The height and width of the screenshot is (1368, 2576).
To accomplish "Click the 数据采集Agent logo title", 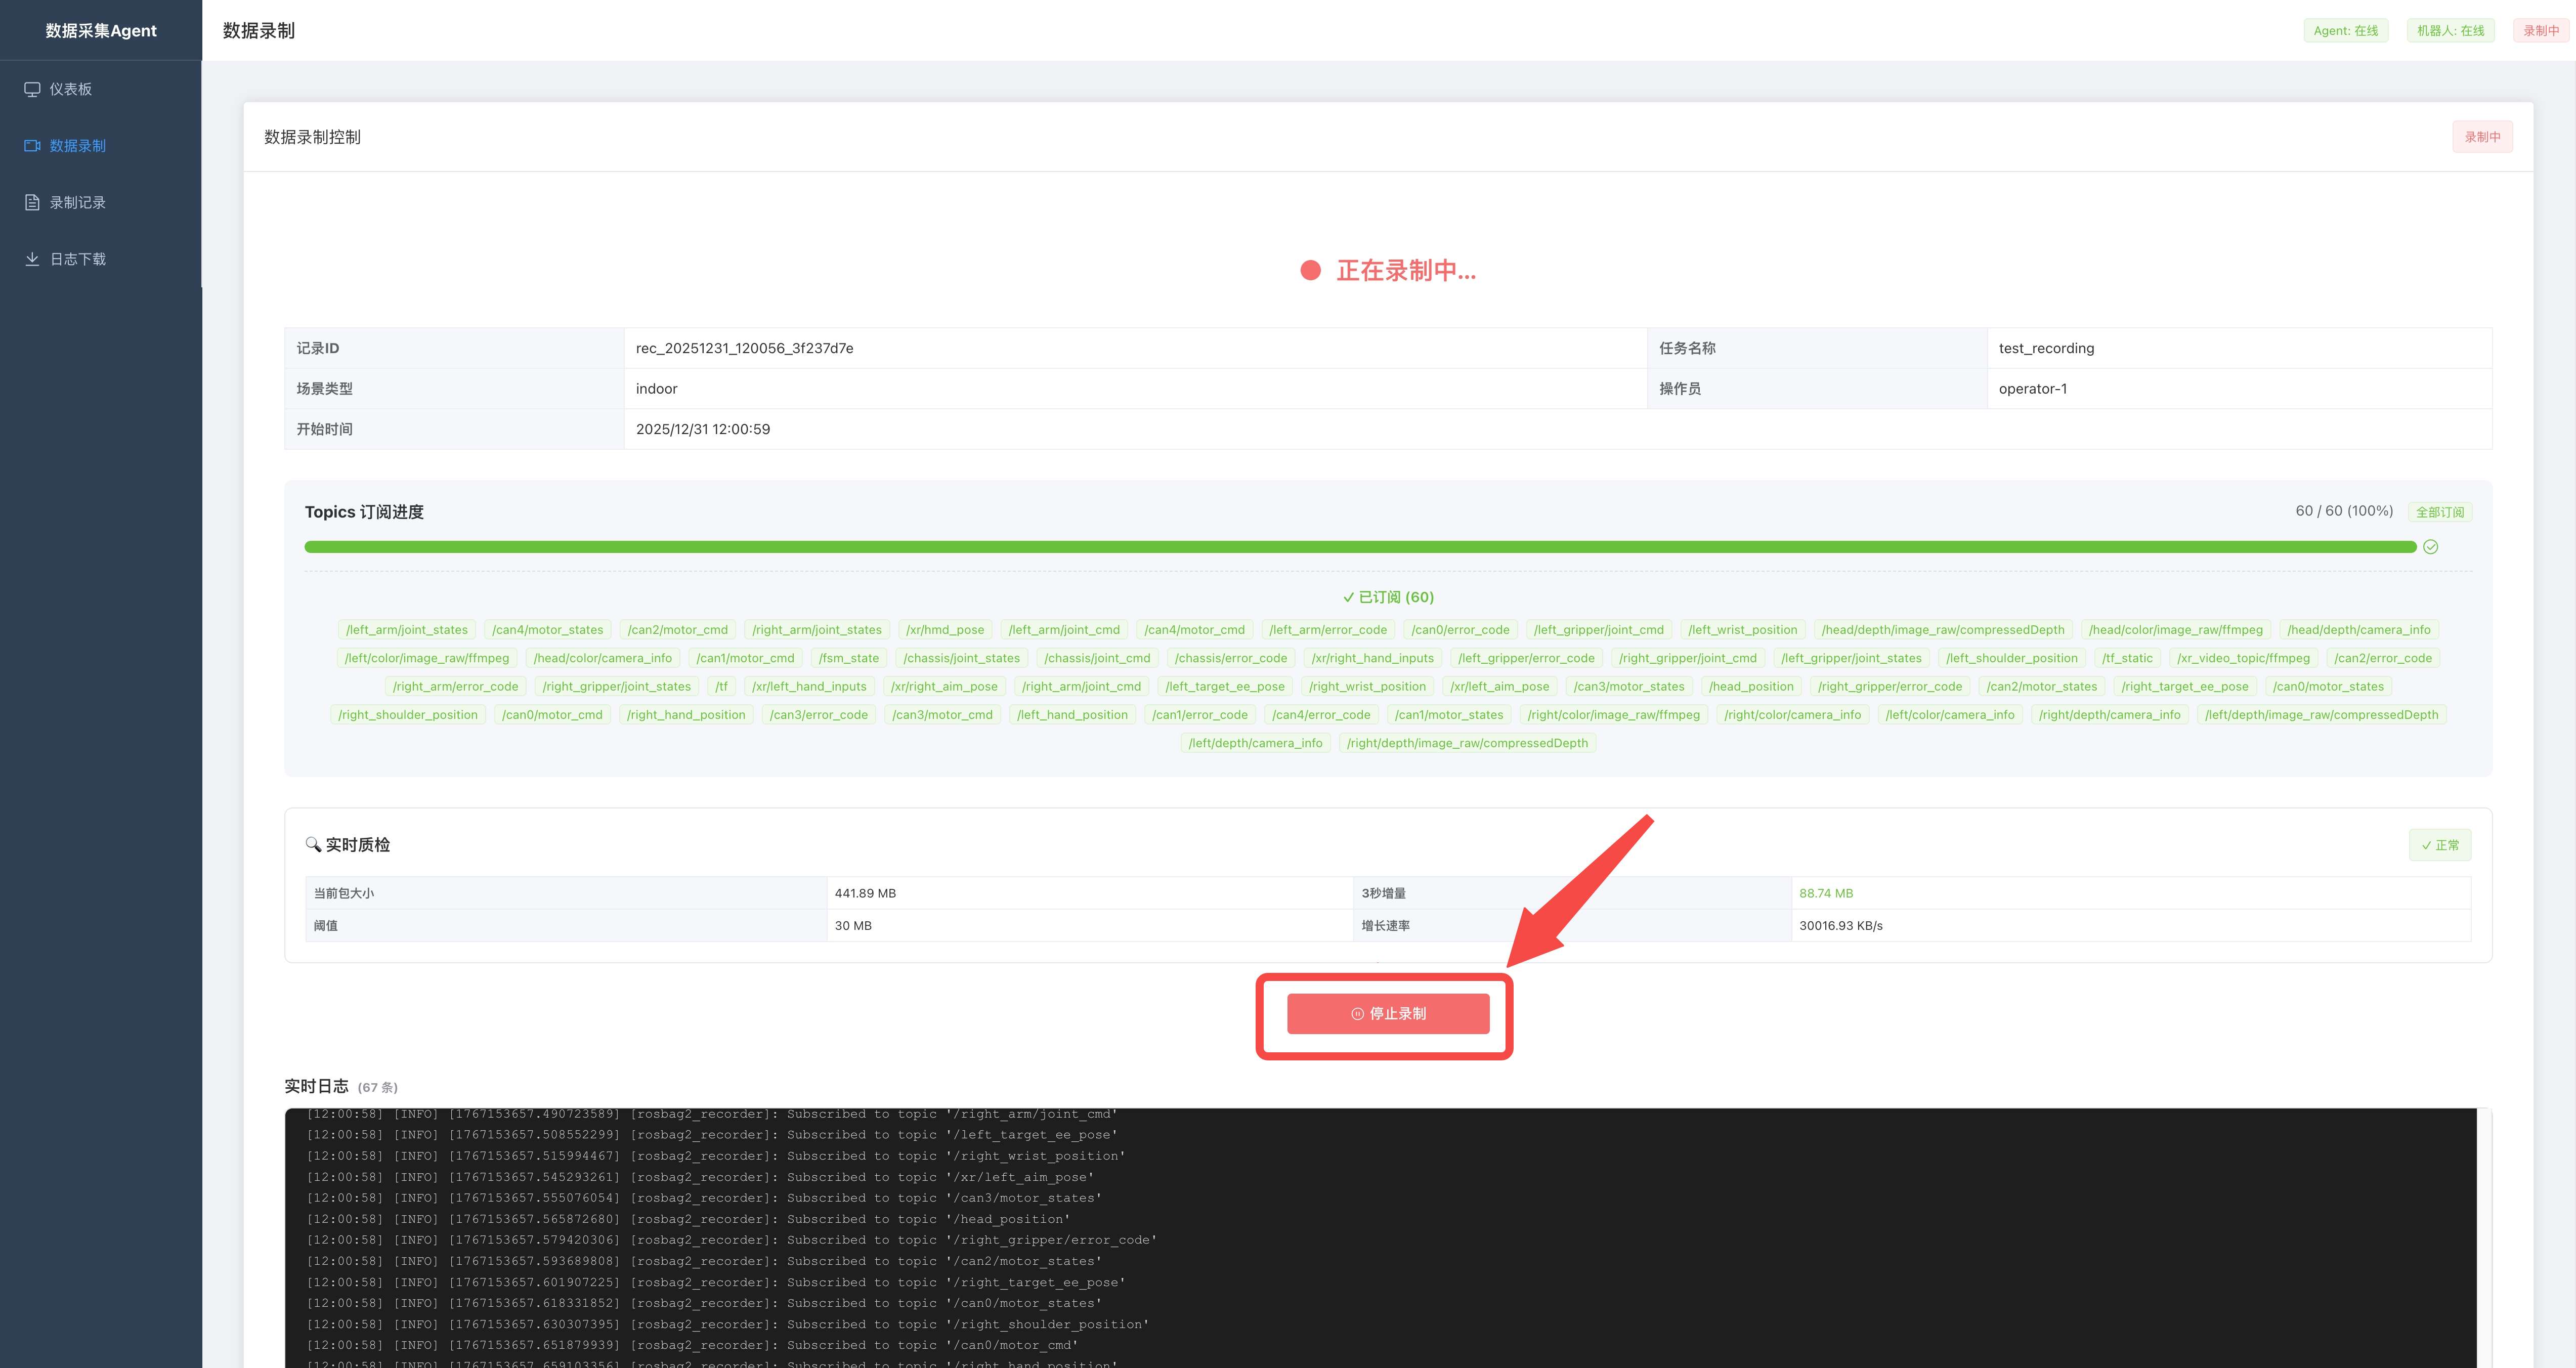I will (x=101, y=31).
